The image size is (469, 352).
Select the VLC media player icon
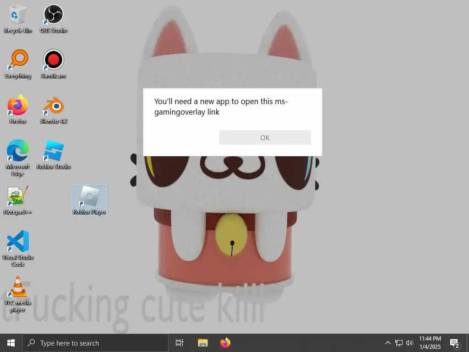(x=18, y=294)
